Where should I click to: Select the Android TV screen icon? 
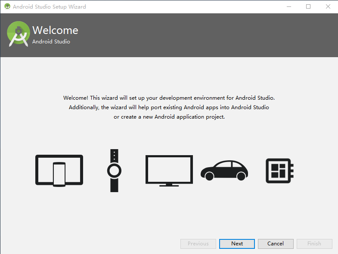[169, 171]
